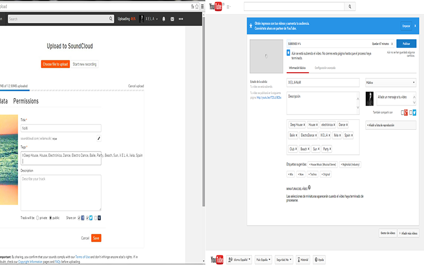
Task: Remove the Spain tag
Action: tap(352, 135)
